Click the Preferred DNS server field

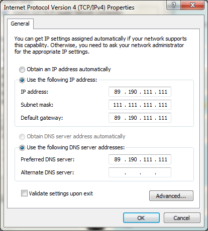[140, 159]
